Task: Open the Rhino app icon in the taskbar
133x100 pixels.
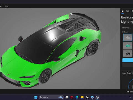Action: [87, 97]
